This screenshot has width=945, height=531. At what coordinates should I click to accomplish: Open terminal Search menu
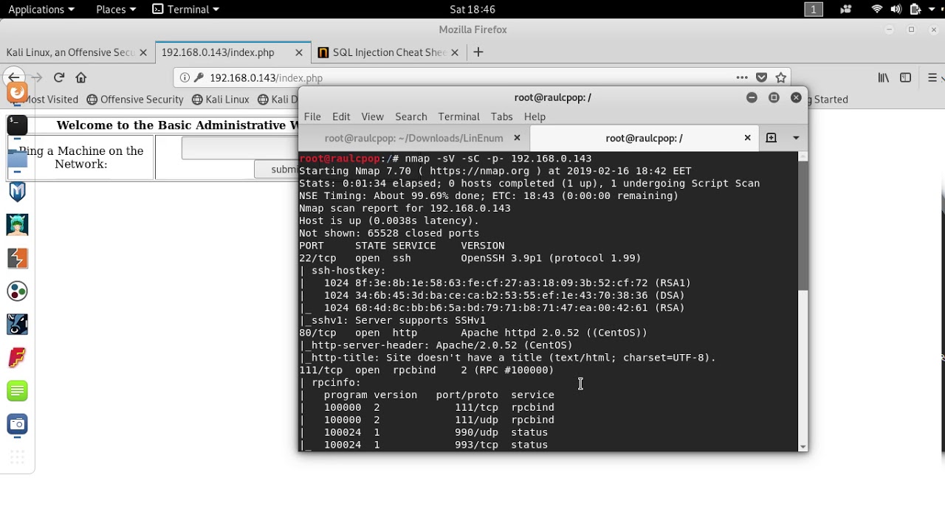point(411,117)
